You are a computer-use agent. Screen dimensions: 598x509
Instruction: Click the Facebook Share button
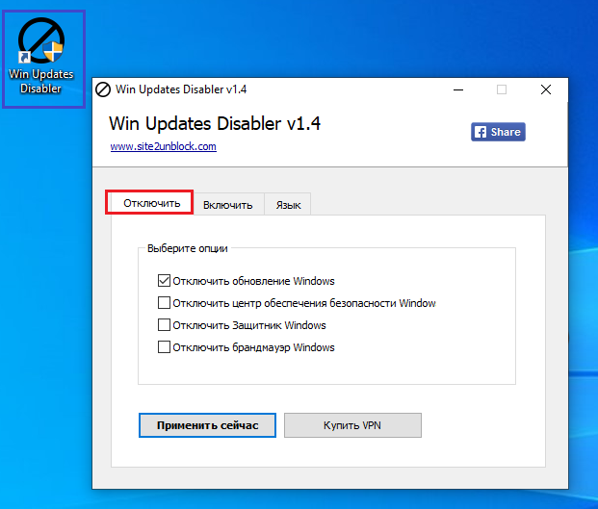pyautogui.click(x=498, y=132)
